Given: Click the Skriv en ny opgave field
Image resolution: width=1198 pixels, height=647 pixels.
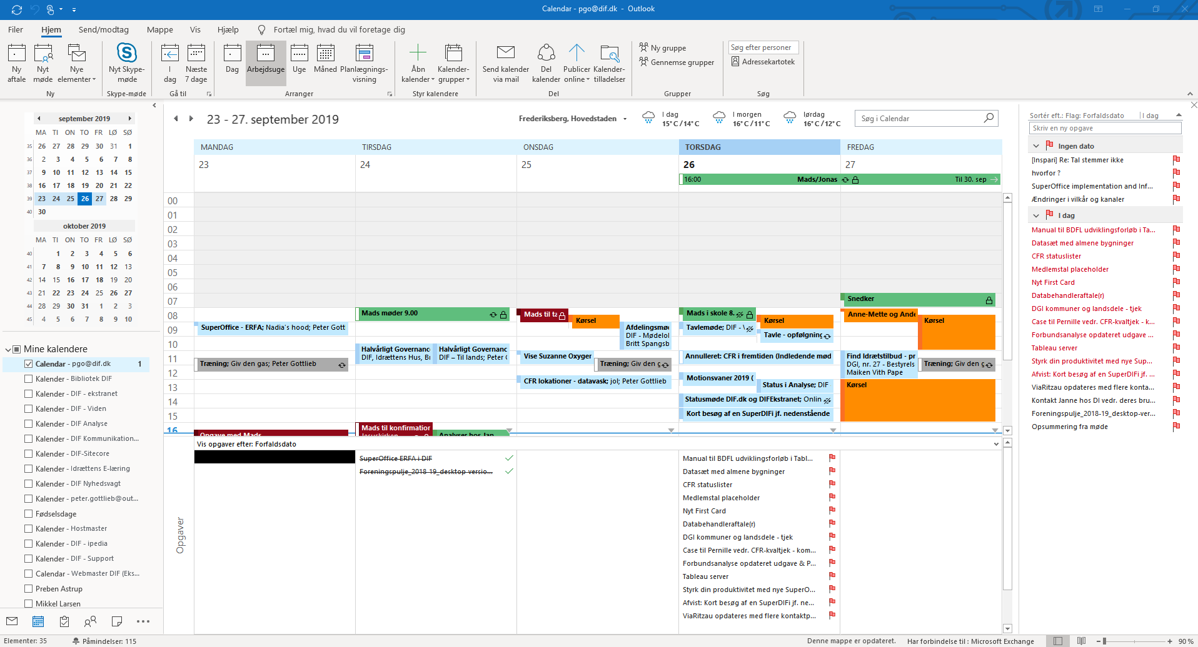Looking at the screenshot, I should point(1105,128).
